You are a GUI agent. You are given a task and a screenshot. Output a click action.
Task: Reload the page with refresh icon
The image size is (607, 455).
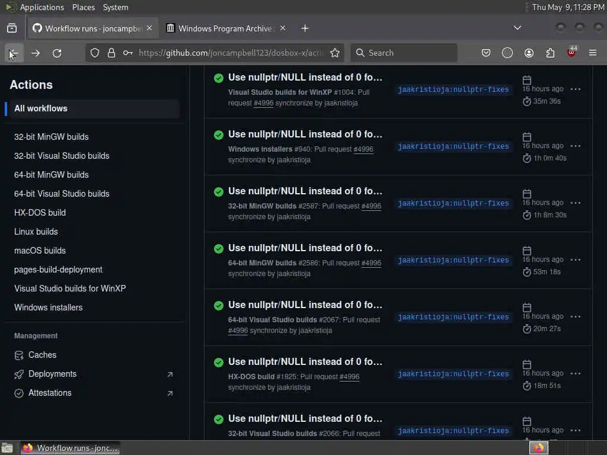click(57, 53)
